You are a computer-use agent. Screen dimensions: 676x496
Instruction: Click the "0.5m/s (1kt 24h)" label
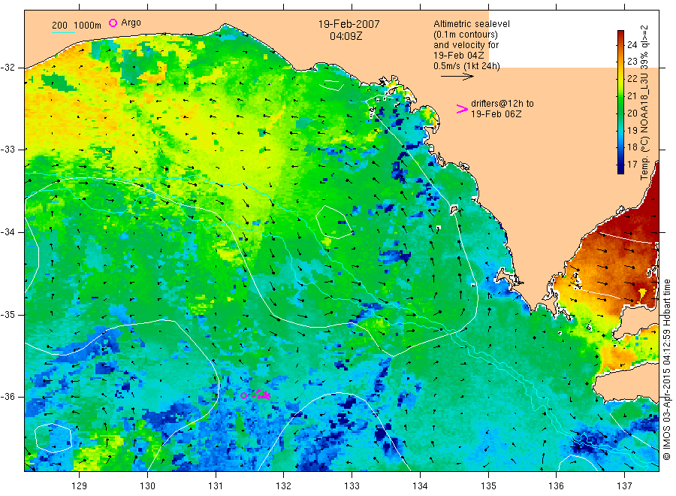click(466, 66)
